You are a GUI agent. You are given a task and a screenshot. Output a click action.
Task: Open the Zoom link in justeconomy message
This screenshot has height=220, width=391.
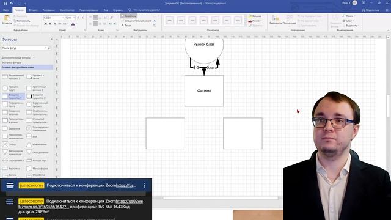(130, 201)
